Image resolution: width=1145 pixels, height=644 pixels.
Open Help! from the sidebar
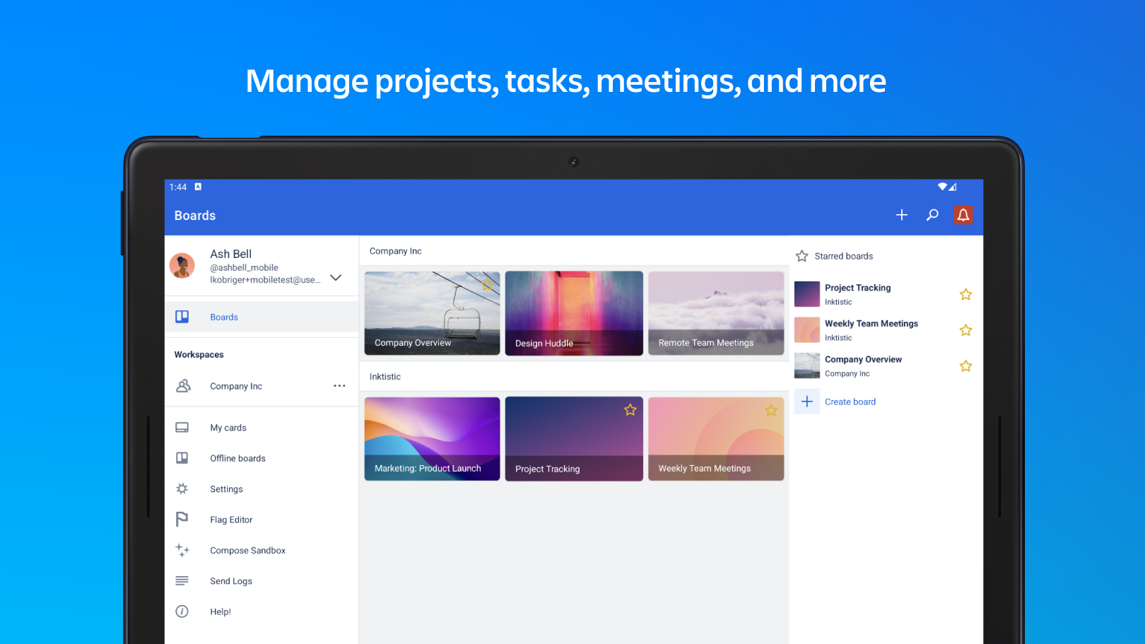pos(220,611)
